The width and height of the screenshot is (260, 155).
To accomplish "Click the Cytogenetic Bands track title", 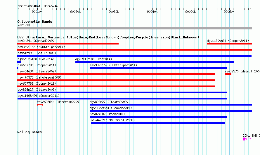I will [35, 22].
